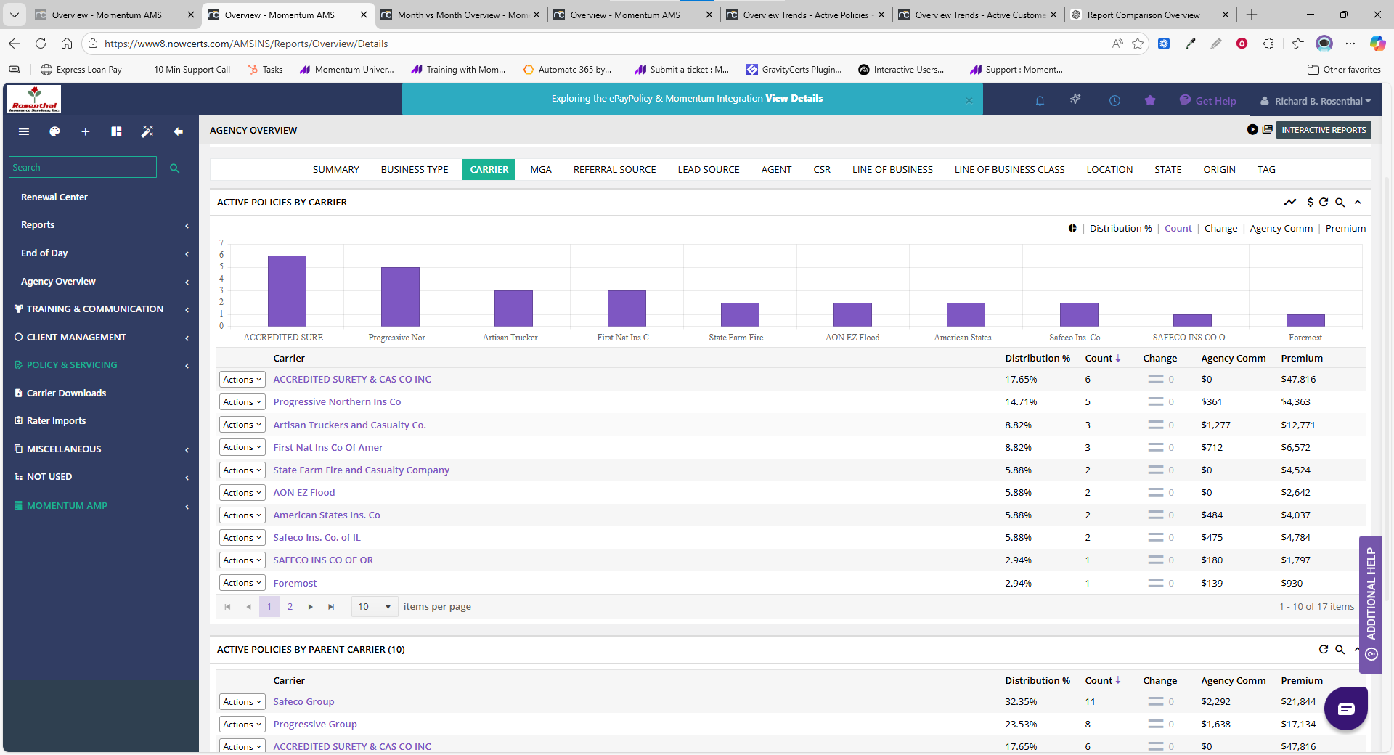Switch to the MGA tab
This screenshot has height=755, width=1394.
click(x=540, y=169)
